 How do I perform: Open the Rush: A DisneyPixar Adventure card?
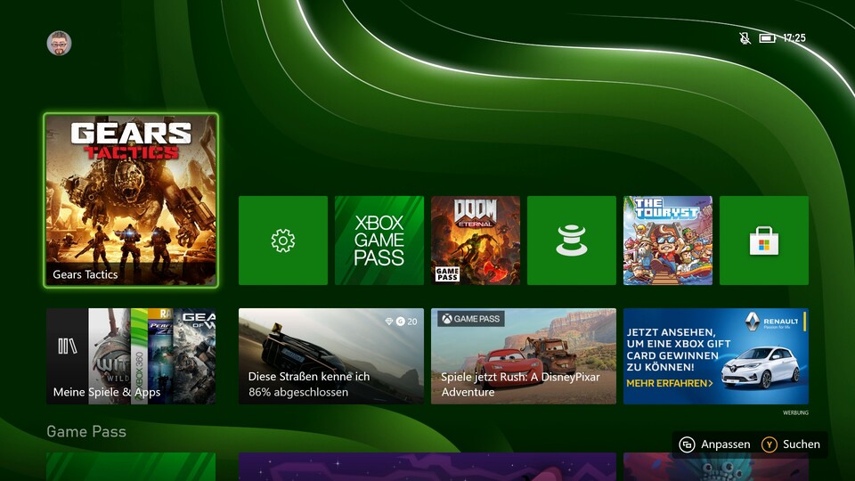coord(524,356)
